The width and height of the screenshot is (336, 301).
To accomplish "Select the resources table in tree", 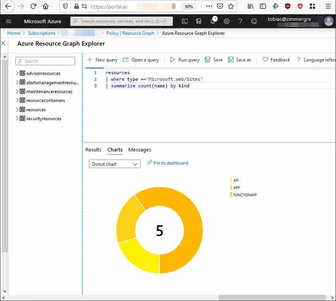I will 36,110.
